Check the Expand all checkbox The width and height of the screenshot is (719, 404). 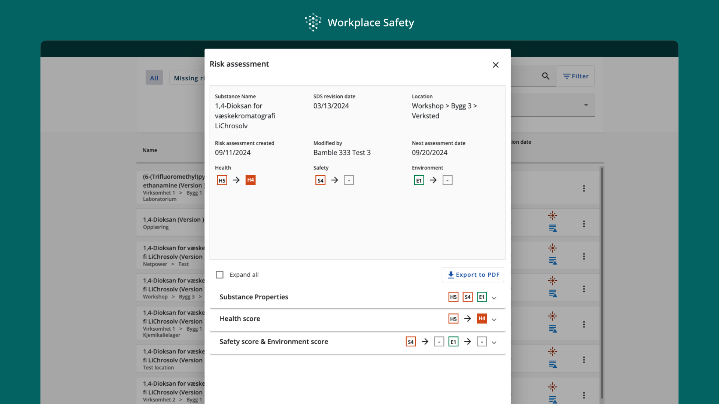click(x=220, y=275)
